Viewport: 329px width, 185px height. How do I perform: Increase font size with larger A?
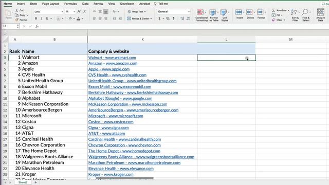tap(79, 11)
